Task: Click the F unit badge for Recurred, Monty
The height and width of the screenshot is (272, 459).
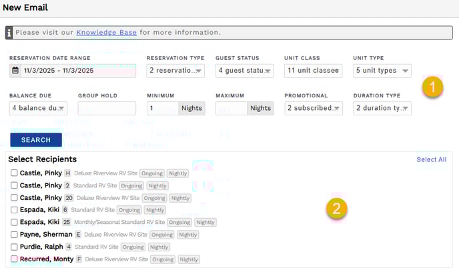Action: coord(79,259)
